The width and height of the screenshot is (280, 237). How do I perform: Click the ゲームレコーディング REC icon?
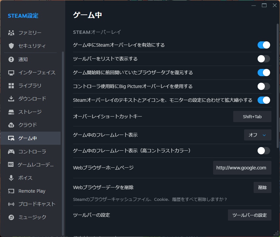click(x=11, y=164)
